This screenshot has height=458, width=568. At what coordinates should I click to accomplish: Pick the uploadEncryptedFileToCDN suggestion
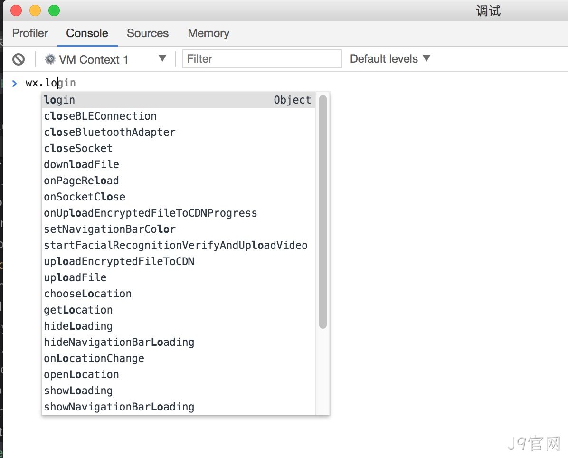178,261
